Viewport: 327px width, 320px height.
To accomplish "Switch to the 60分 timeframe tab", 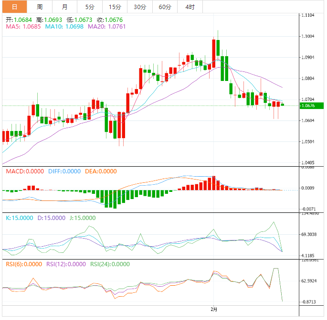I will (165, 7).
